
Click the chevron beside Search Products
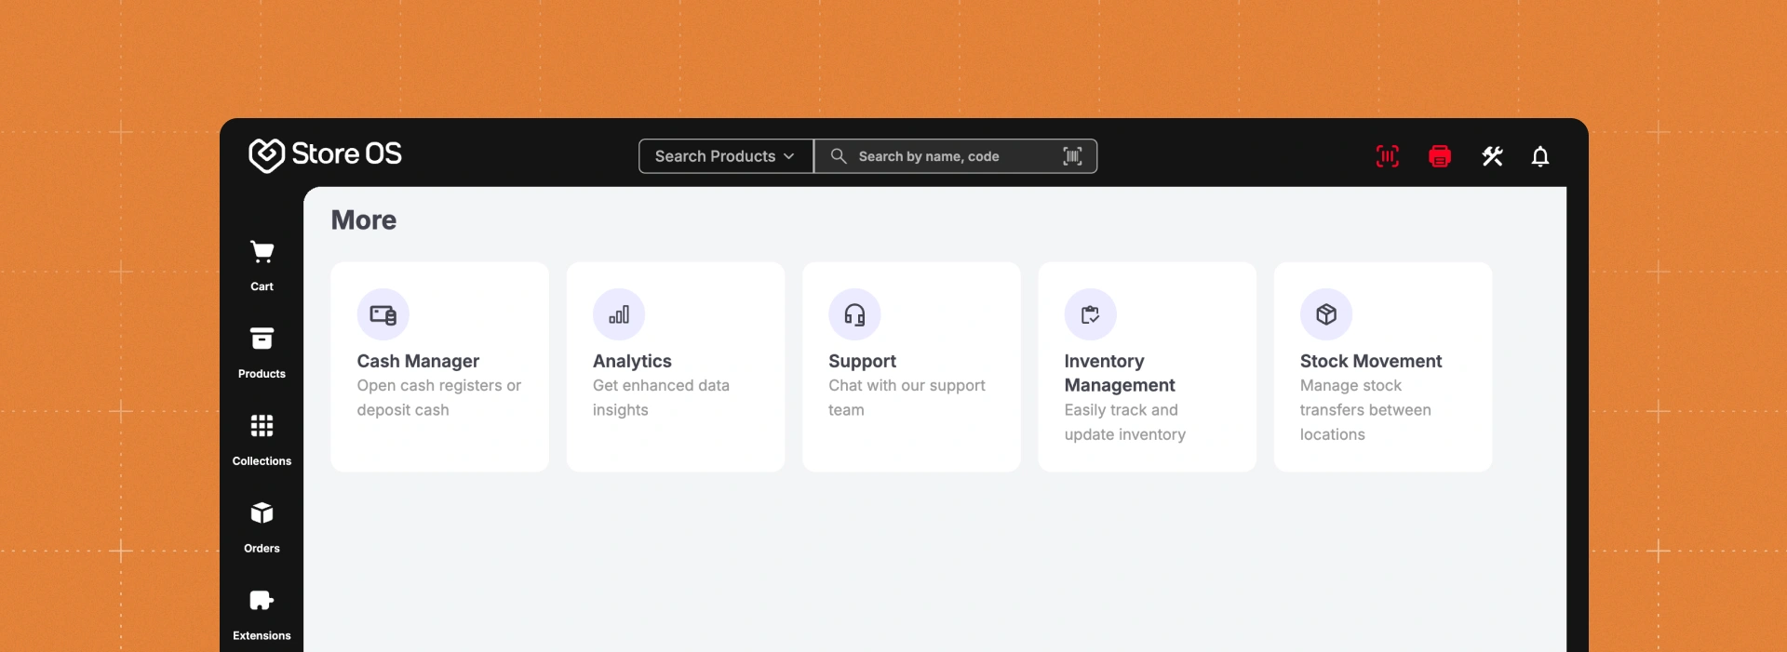(789, 156)
